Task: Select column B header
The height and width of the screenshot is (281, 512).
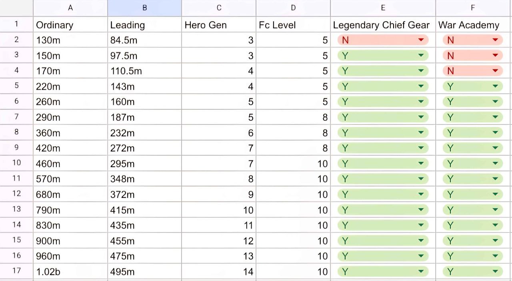Action: (x=144, y=8)
